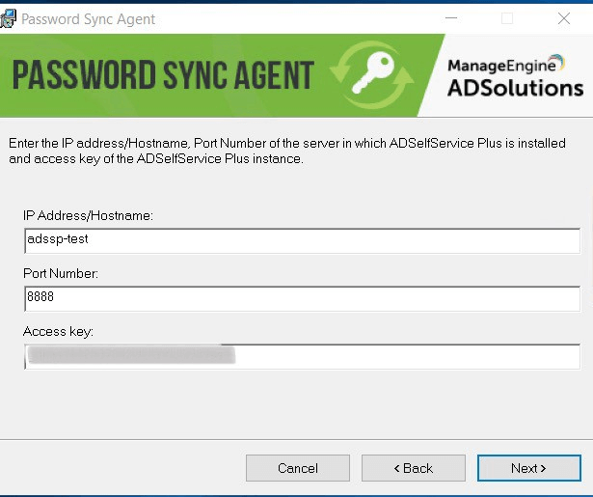Minimize the Password Sync Agent window
This screenshot has width=593, height=497.
451,18
